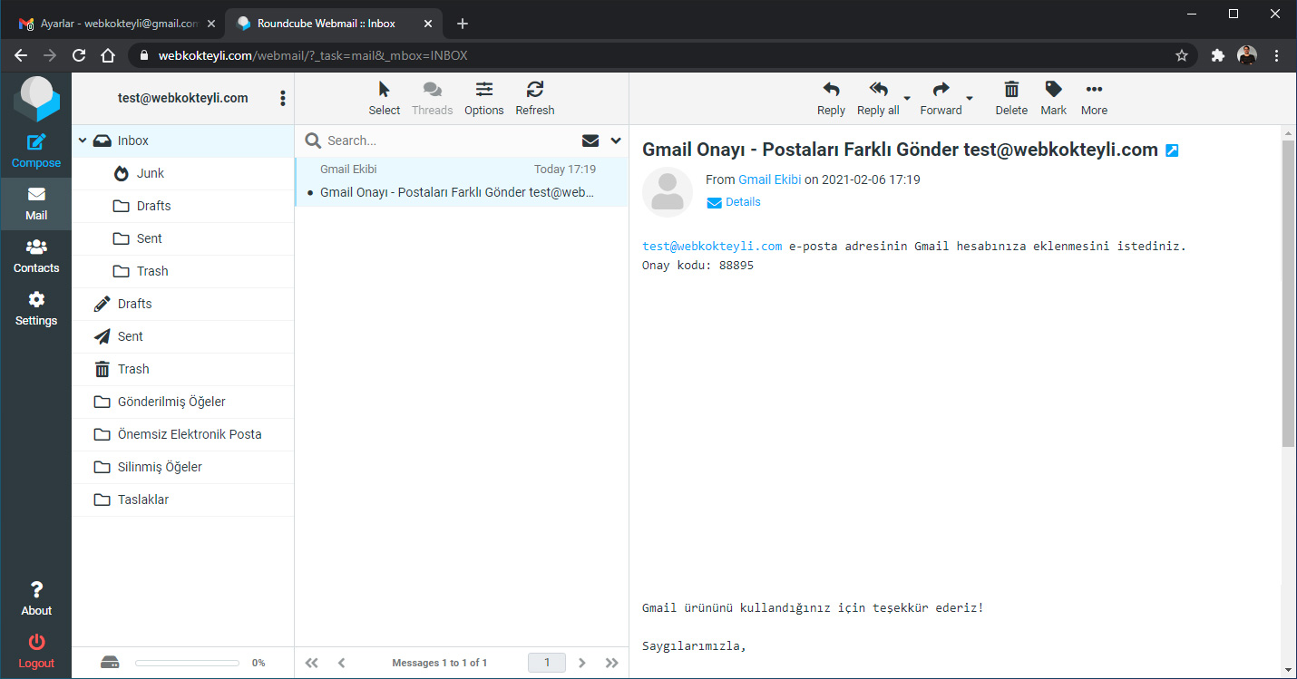
Task: Click Reply all
Action: click(x=878, y=98)
